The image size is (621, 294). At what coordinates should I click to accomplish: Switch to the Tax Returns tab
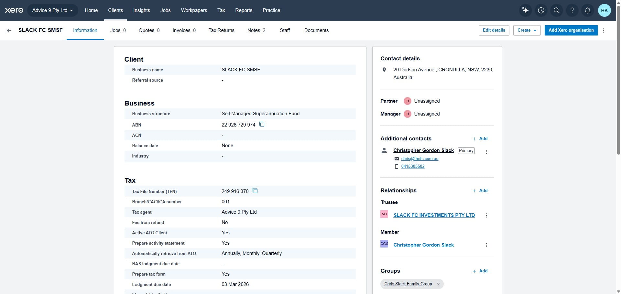tap(222, 30)
